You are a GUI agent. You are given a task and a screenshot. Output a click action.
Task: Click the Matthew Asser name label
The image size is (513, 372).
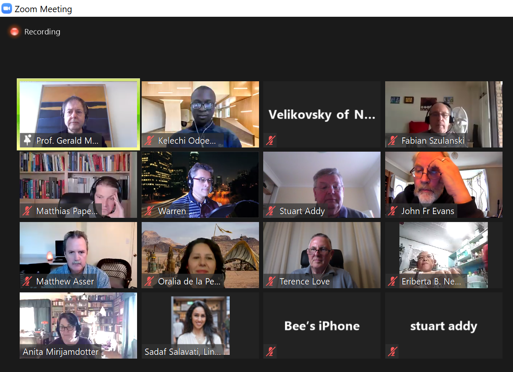click(65, 281)
